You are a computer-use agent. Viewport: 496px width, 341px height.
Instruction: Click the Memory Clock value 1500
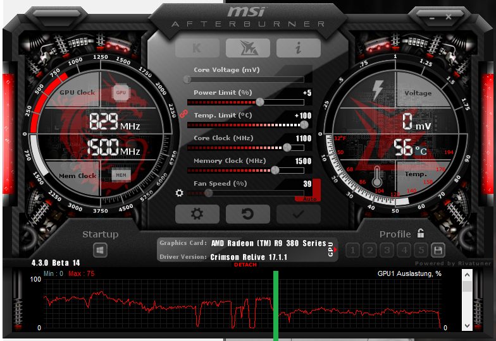pos(304,161)
